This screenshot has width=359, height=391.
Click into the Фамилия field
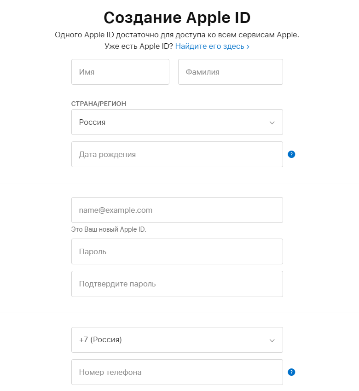click(230, 72)
